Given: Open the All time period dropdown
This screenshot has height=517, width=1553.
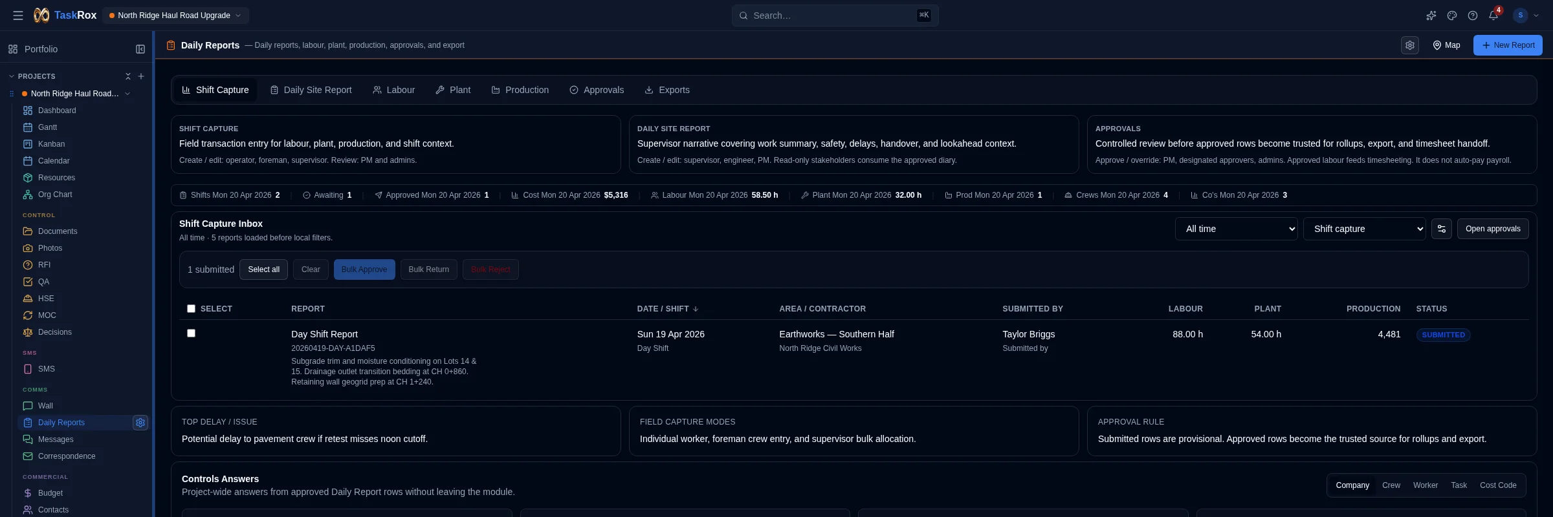Looking at the screenshot, I should [x=1236, y=229].
